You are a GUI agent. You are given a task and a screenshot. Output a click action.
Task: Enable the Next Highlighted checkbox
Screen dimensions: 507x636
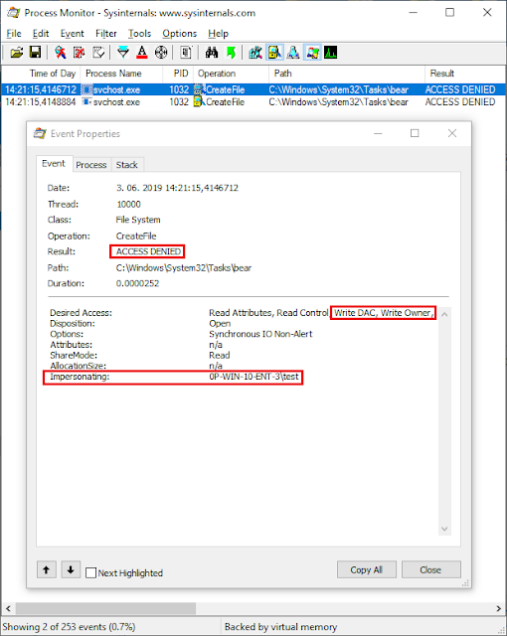click(x=91, y=572)
